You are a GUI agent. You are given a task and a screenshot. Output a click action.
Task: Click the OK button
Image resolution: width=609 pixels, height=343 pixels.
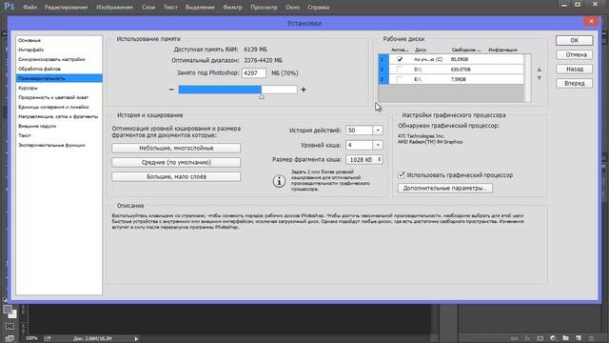[574, 40]
